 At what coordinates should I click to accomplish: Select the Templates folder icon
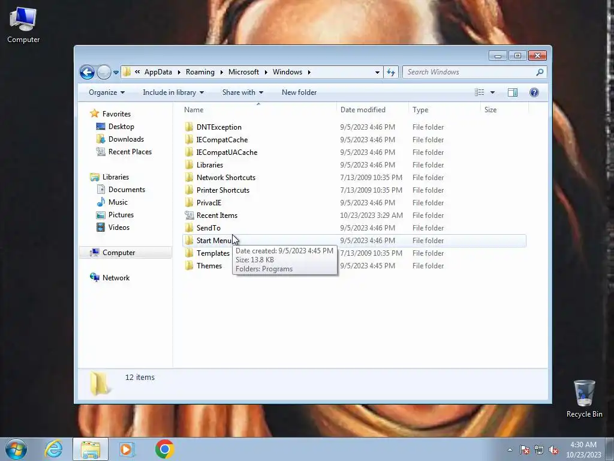[189, 253]
